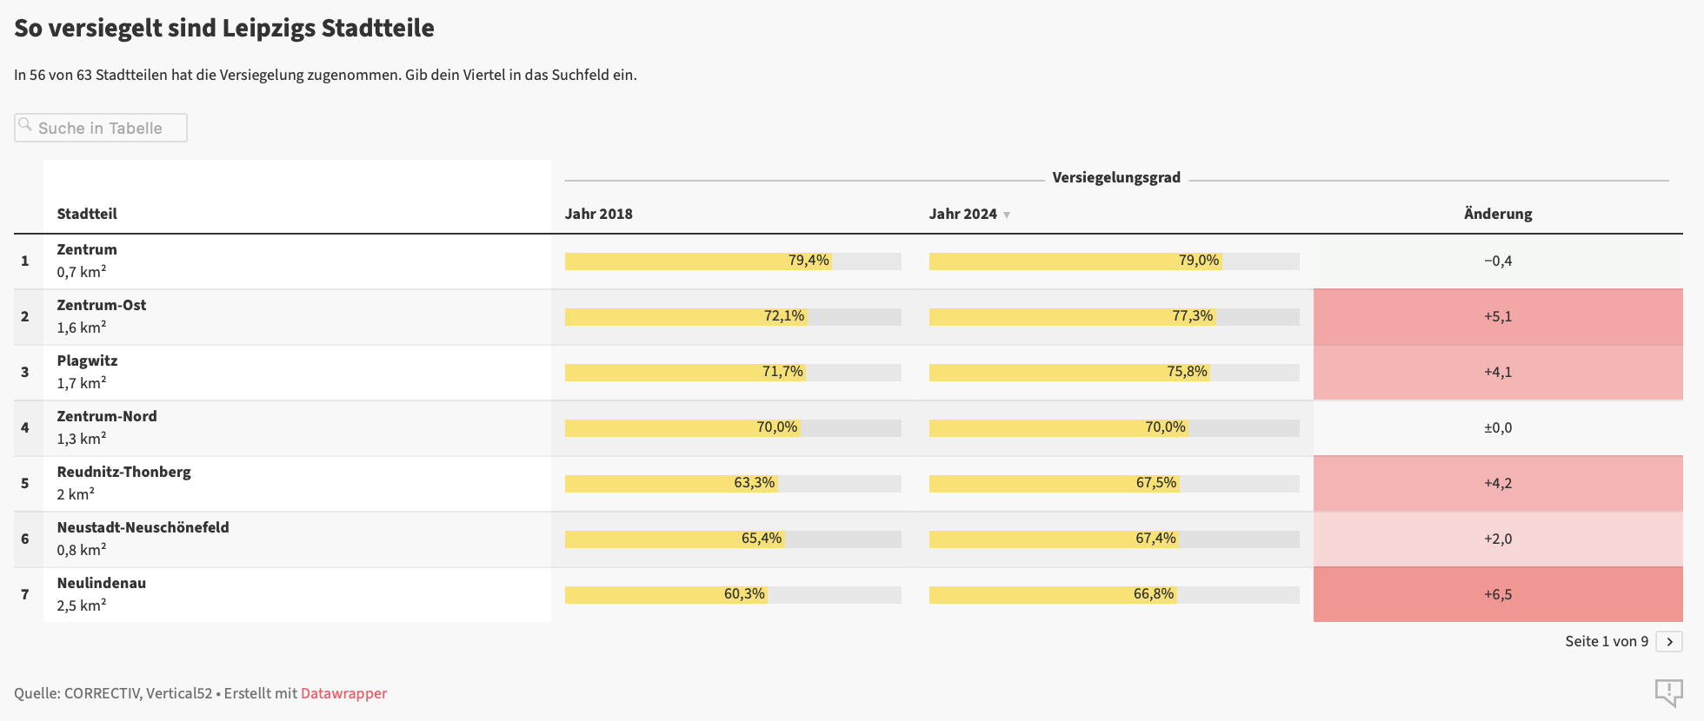
Task: Click Neulindenau 2024 bar showing 66,8%
Action: click(1053, 594)
